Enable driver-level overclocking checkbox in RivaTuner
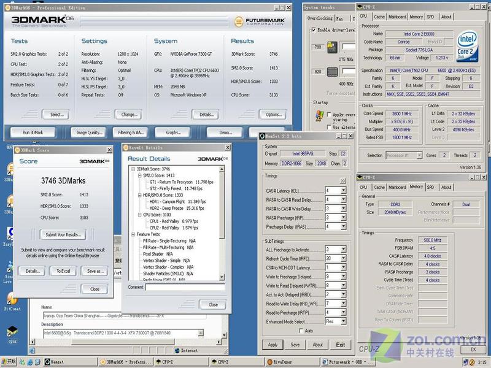491x368 pixels. pyautogui.click(x=314, y=30)
